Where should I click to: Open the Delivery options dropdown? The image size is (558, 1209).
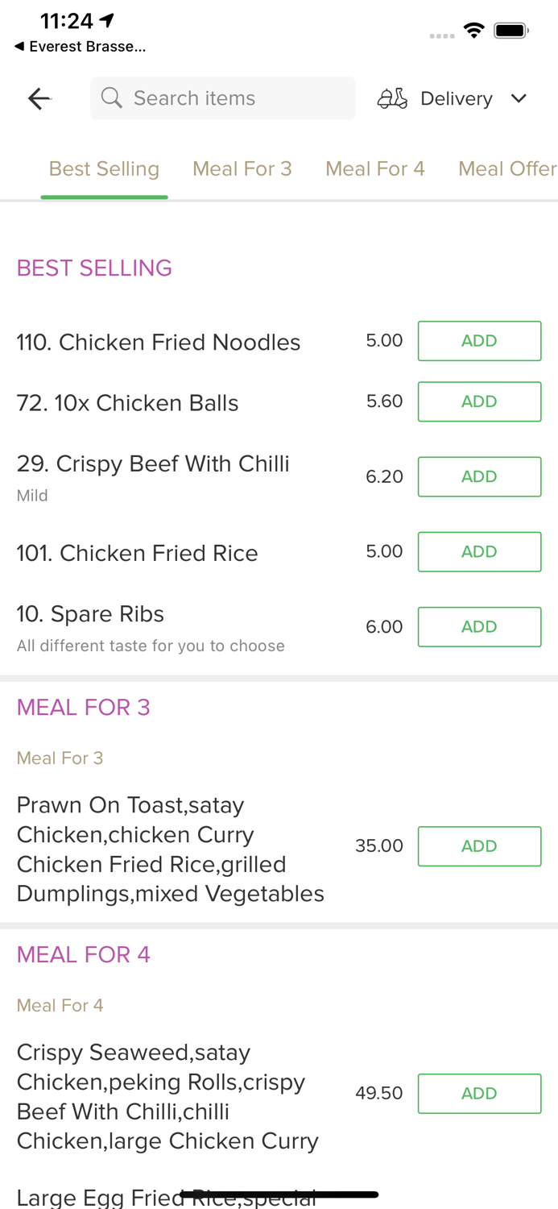456,98
